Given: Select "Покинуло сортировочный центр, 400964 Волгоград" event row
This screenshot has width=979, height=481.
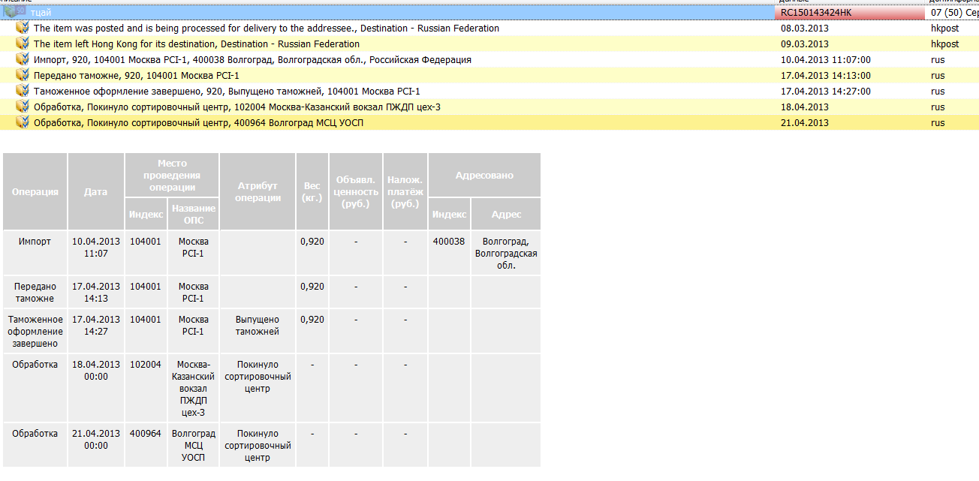Looking at the screenshot, I should [x=490, y=123].
